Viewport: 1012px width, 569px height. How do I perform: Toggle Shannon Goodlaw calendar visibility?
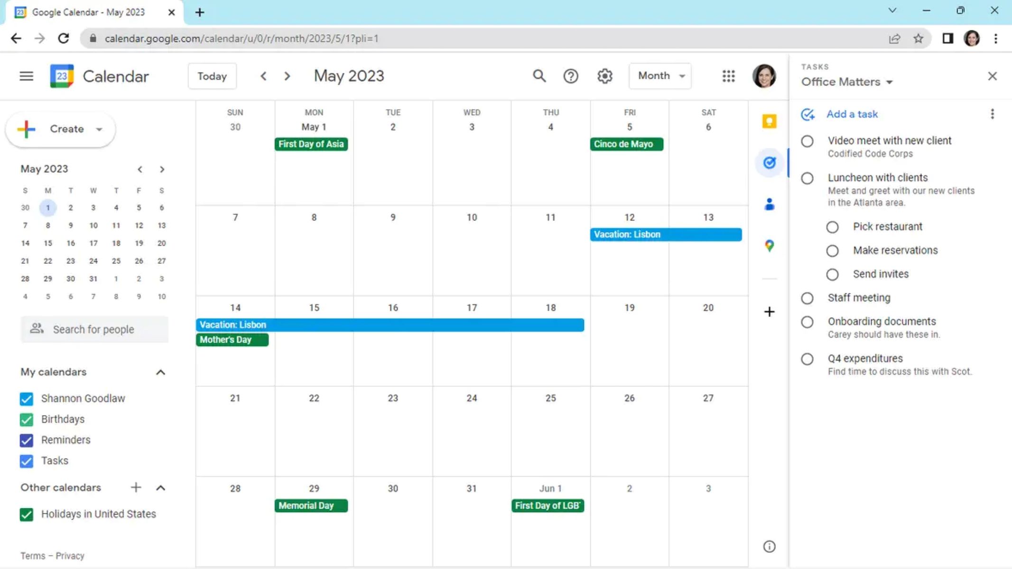26,398
